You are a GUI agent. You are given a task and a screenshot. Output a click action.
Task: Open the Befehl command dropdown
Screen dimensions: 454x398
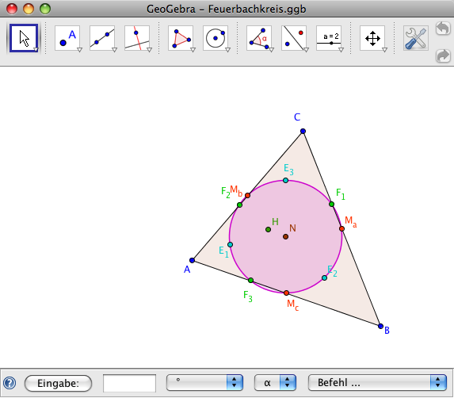pos(377,383)
